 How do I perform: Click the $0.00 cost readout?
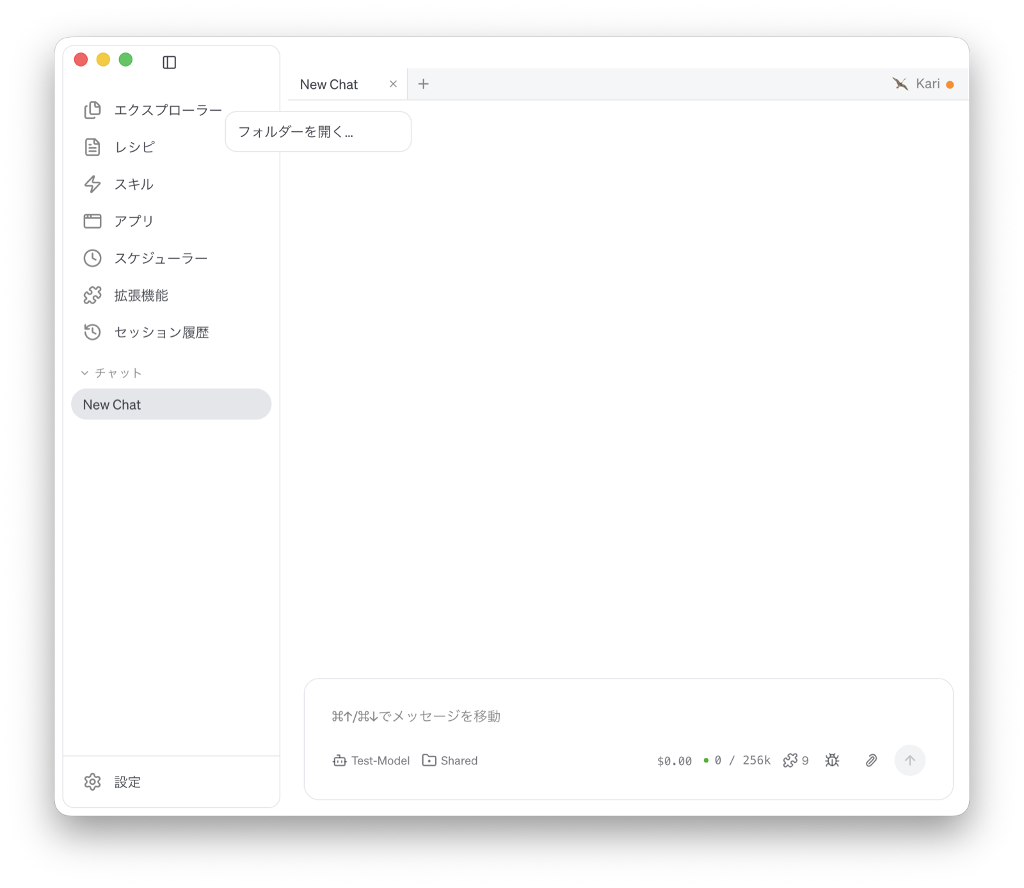click(x=674, y=761)
